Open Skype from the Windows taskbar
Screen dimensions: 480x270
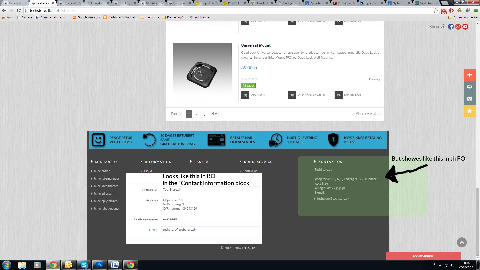point(84,265)
